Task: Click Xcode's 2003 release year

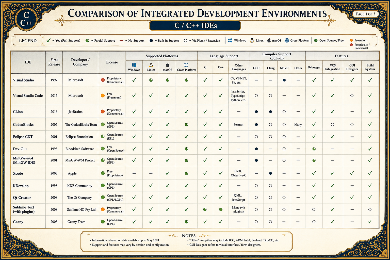Action: [x=54, y=173]
